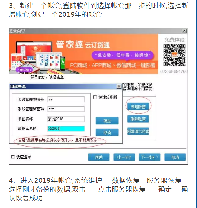Confirm with the 确定 button
The width and height of the screenshot is (197, 208).
pyautogui.click(x=107, y=121)
